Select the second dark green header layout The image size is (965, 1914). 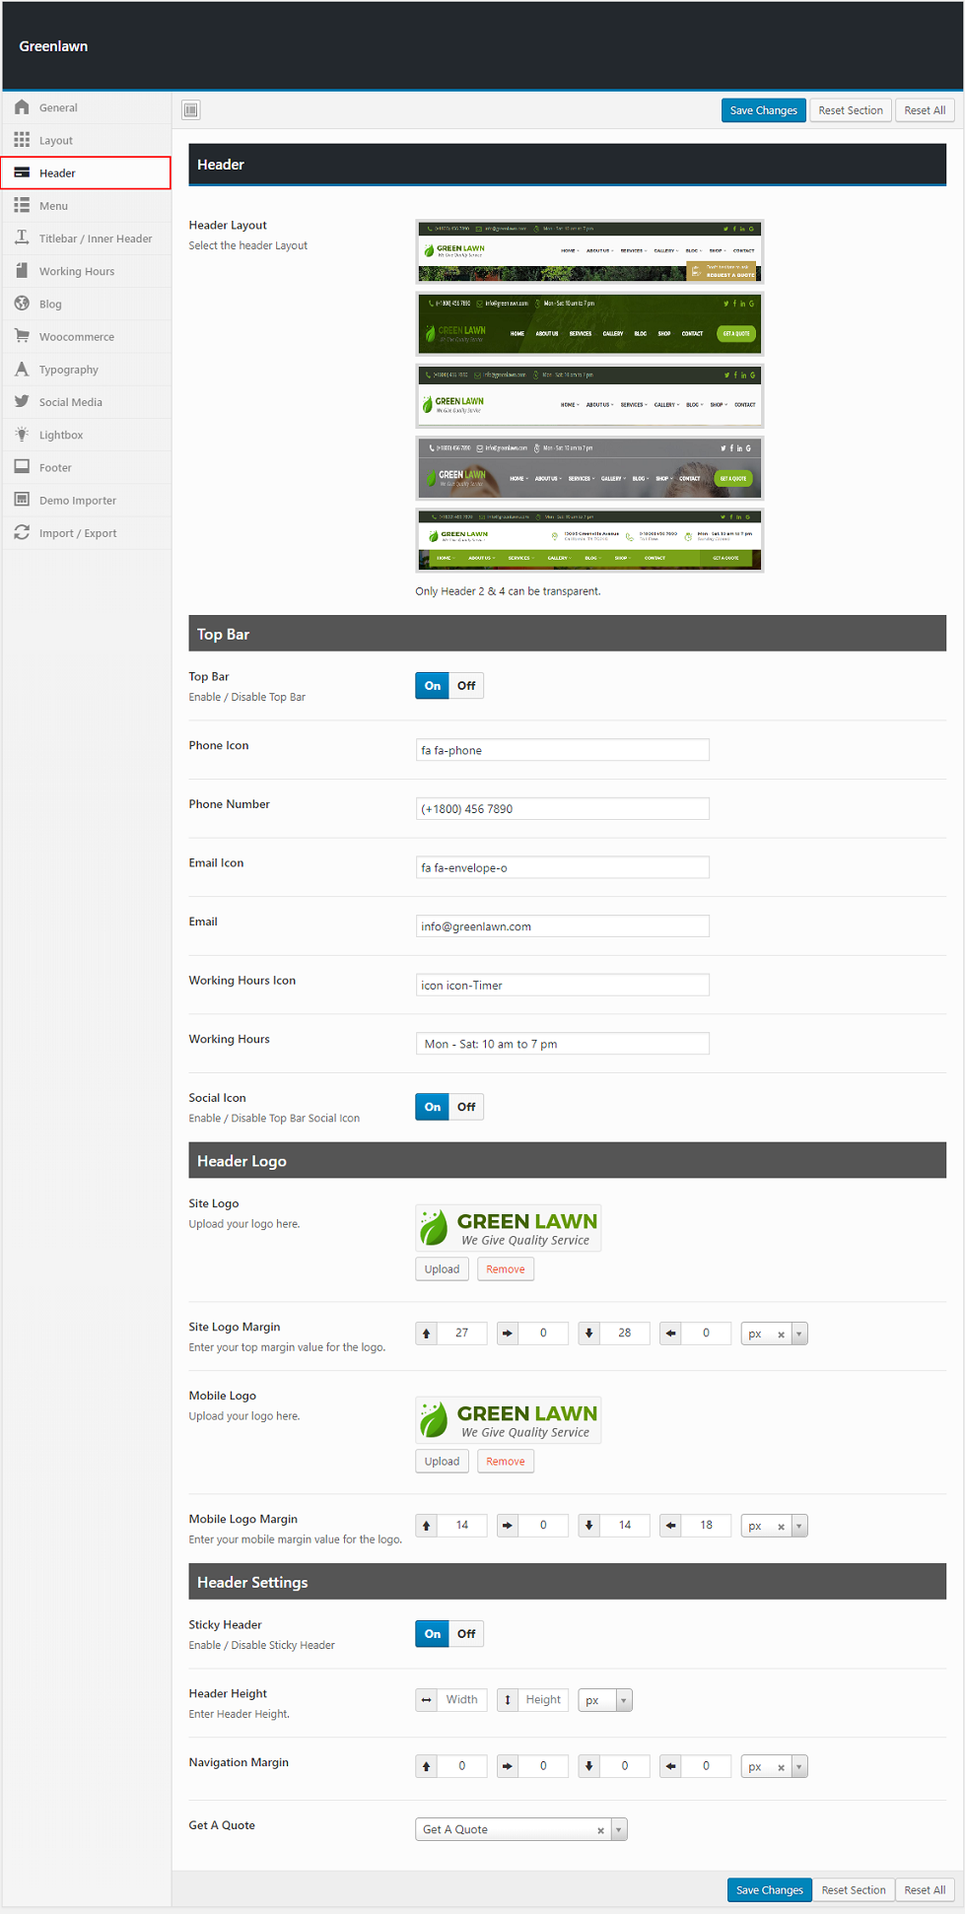coord(589,323)
